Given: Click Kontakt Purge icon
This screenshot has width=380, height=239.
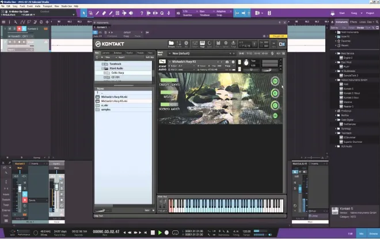Looking at the screenshot, I should point(233,44).
